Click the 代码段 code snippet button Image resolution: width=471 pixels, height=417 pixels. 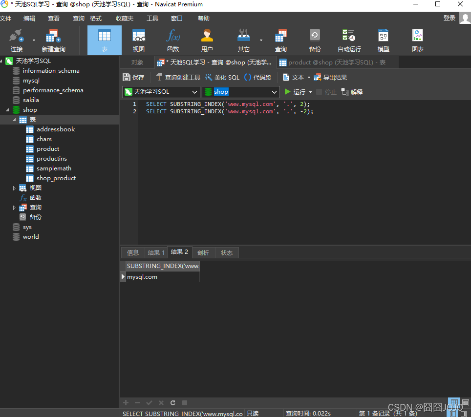(258, 78)
